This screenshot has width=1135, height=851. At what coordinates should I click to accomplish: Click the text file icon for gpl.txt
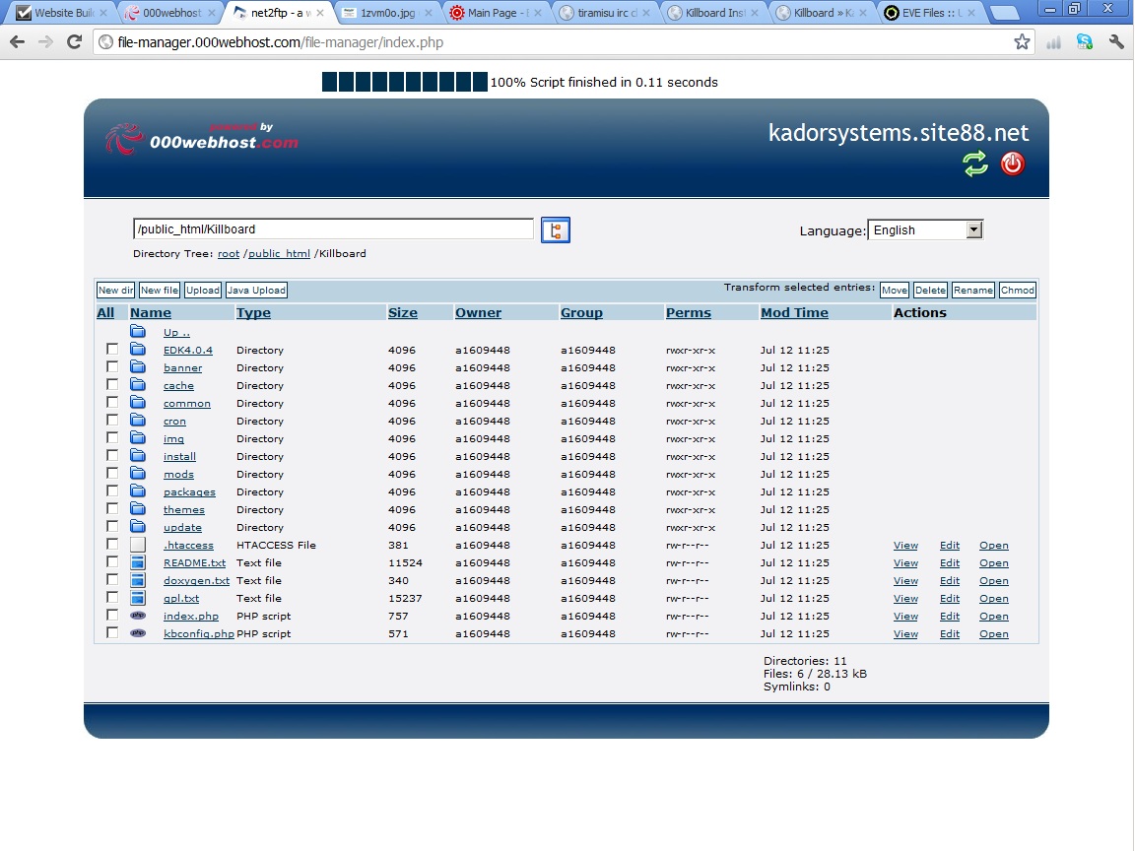tap(138, 598)
